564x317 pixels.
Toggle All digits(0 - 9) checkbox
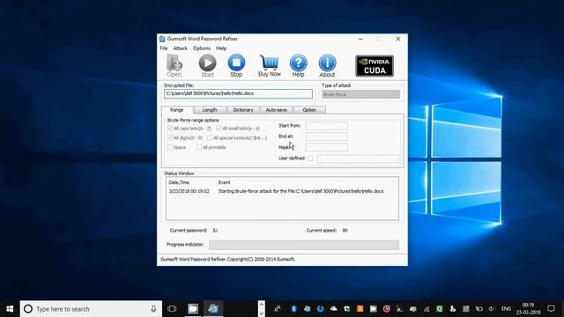coord(170,137)
